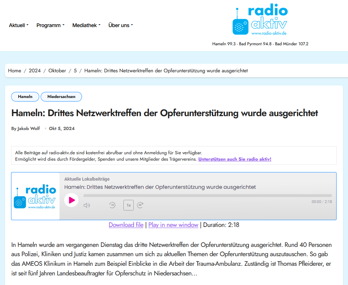Viewport: 348px width, 285px height.
Task: Click the Duration: 2:18 text
Action: (x=221, y=225)
